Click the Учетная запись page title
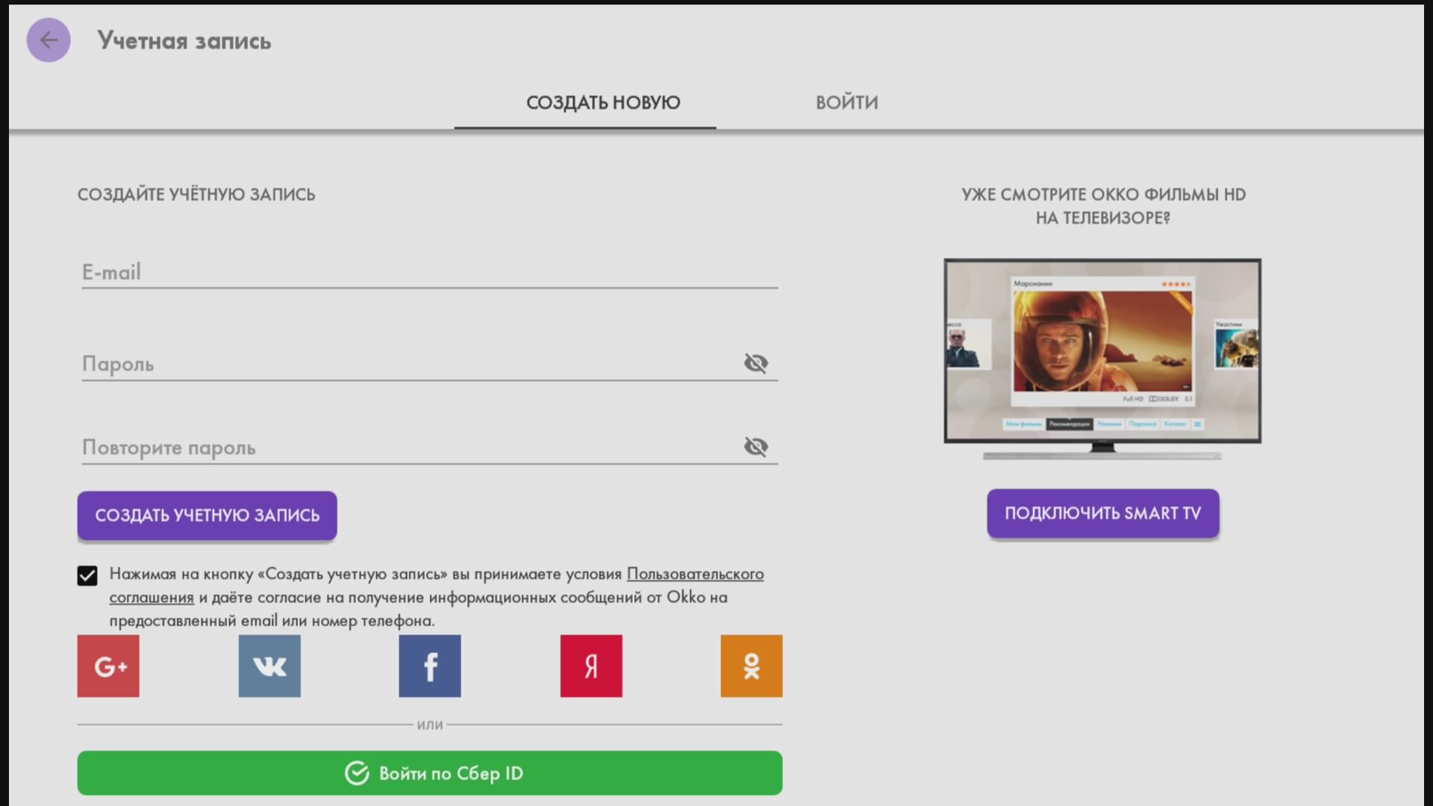This screenshot has width=1433, height=806. pyautogui.click(x=184, y=41)
